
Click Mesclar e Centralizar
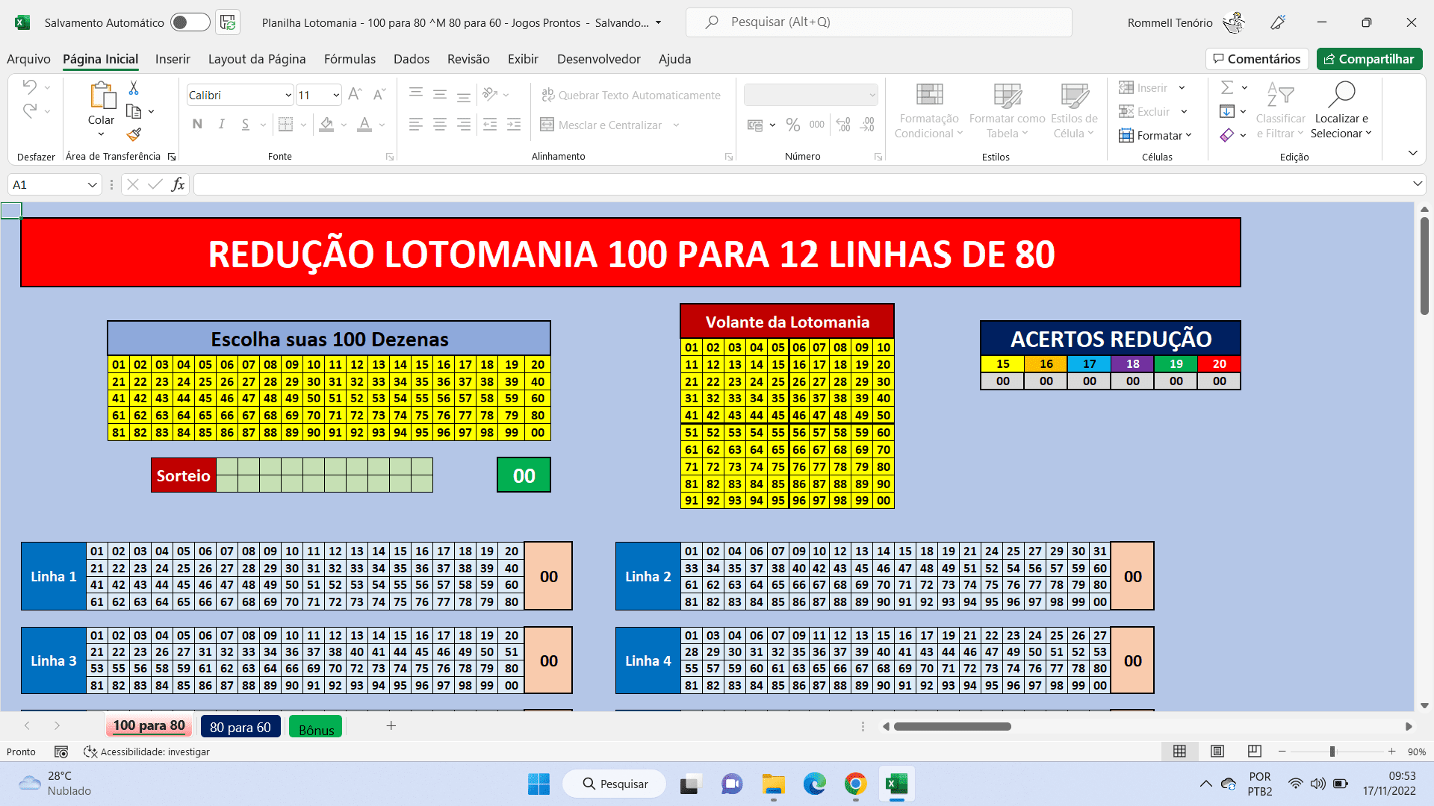click(x=601, y=125)
